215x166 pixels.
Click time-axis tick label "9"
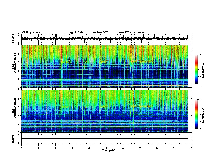pyautogui.click(x=174, y=148)
